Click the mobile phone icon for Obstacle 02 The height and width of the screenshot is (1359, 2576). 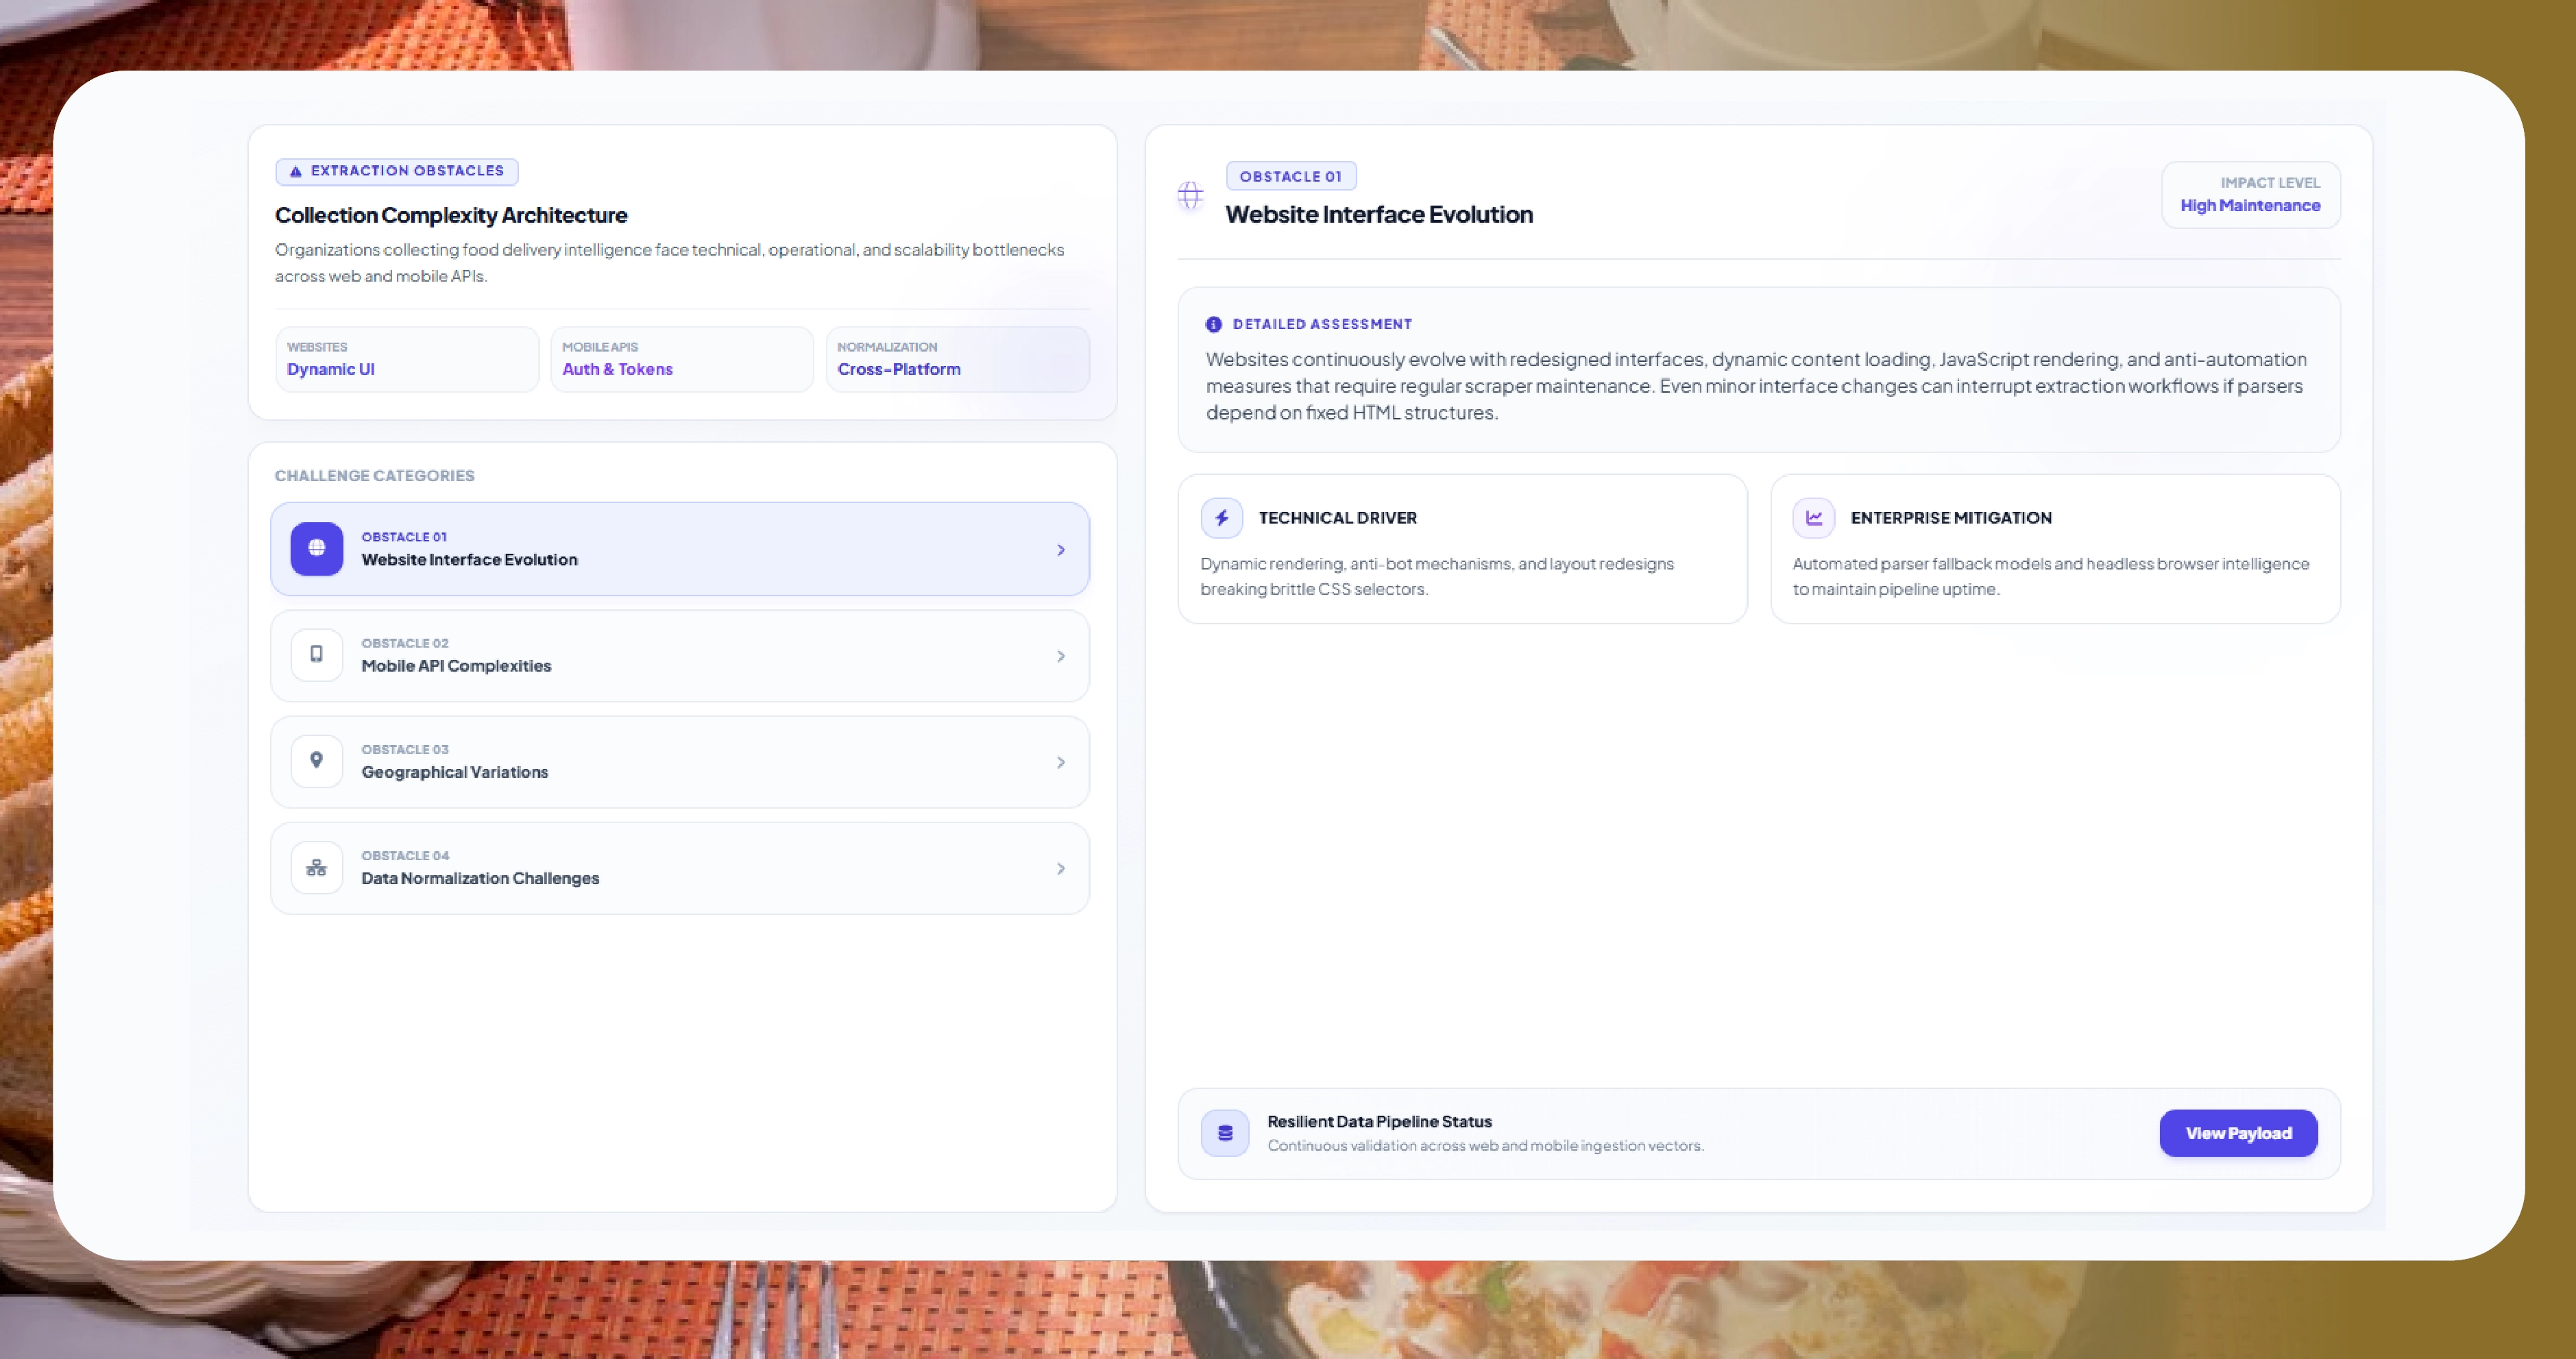pyautogui.click(x=316, y=654)
